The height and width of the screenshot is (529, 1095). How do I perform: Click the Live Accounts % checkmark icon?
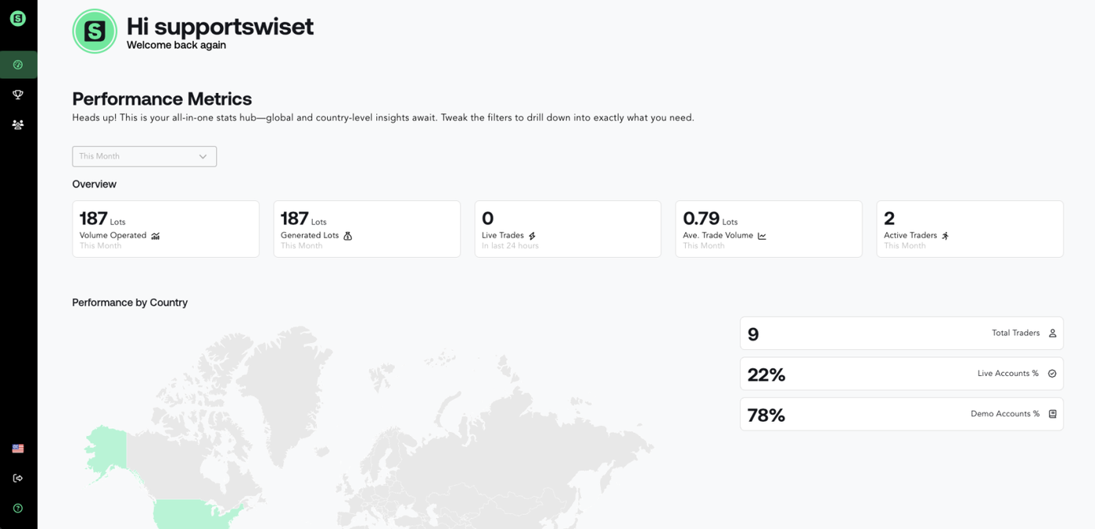pos(1052,374)
